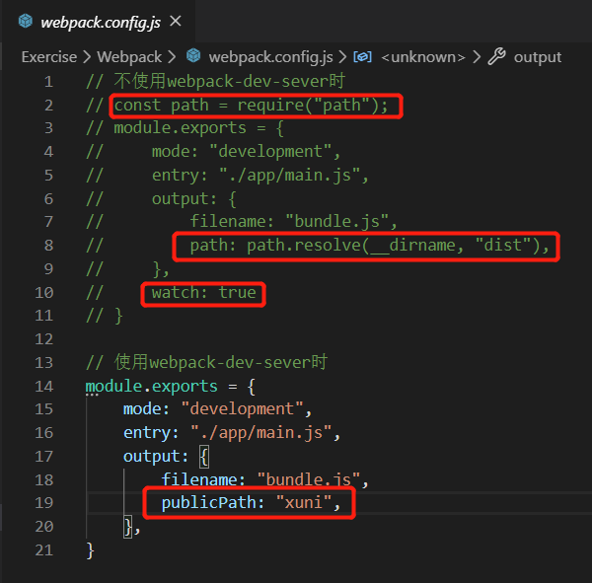The image size is (592, 583).
Task: Click the module symbol icon in breadcrumb
Action: coord(362,57)
